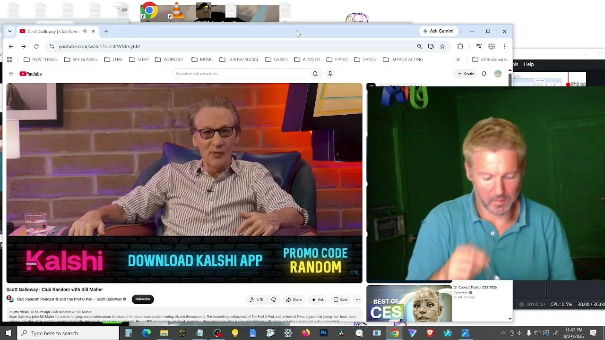Like the video with 1.7K likes
The width and height of the screenshot is (605, 340).
(256, 299)
